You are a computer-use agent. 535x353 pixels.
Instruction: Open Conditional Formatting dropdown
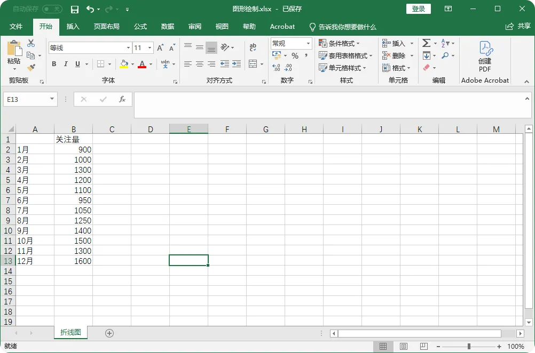coord(339,43)
